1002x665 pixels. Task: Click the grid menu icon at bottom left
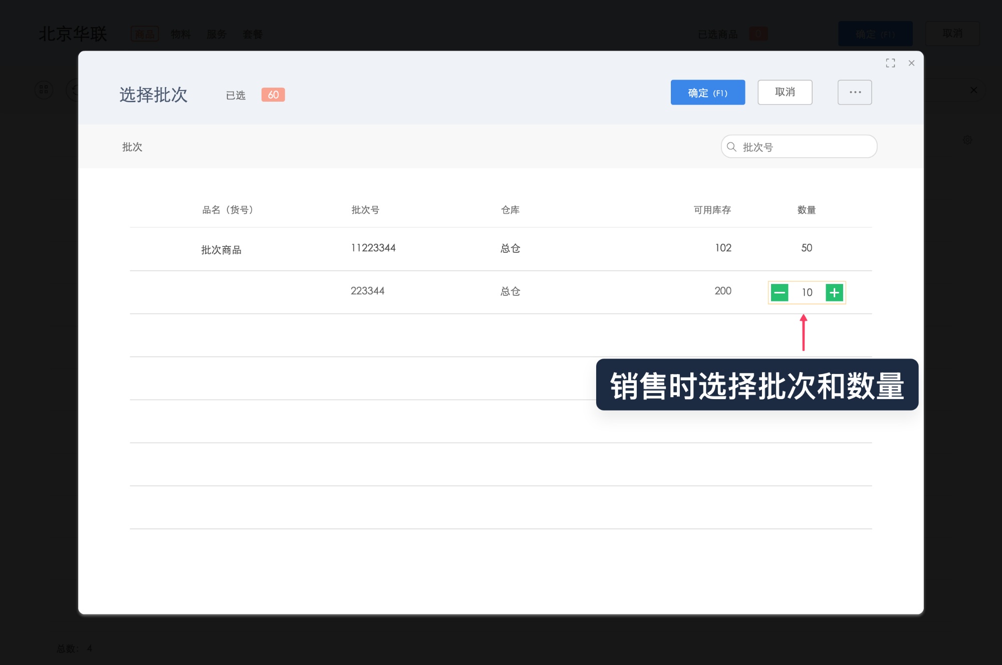(44, 90)
